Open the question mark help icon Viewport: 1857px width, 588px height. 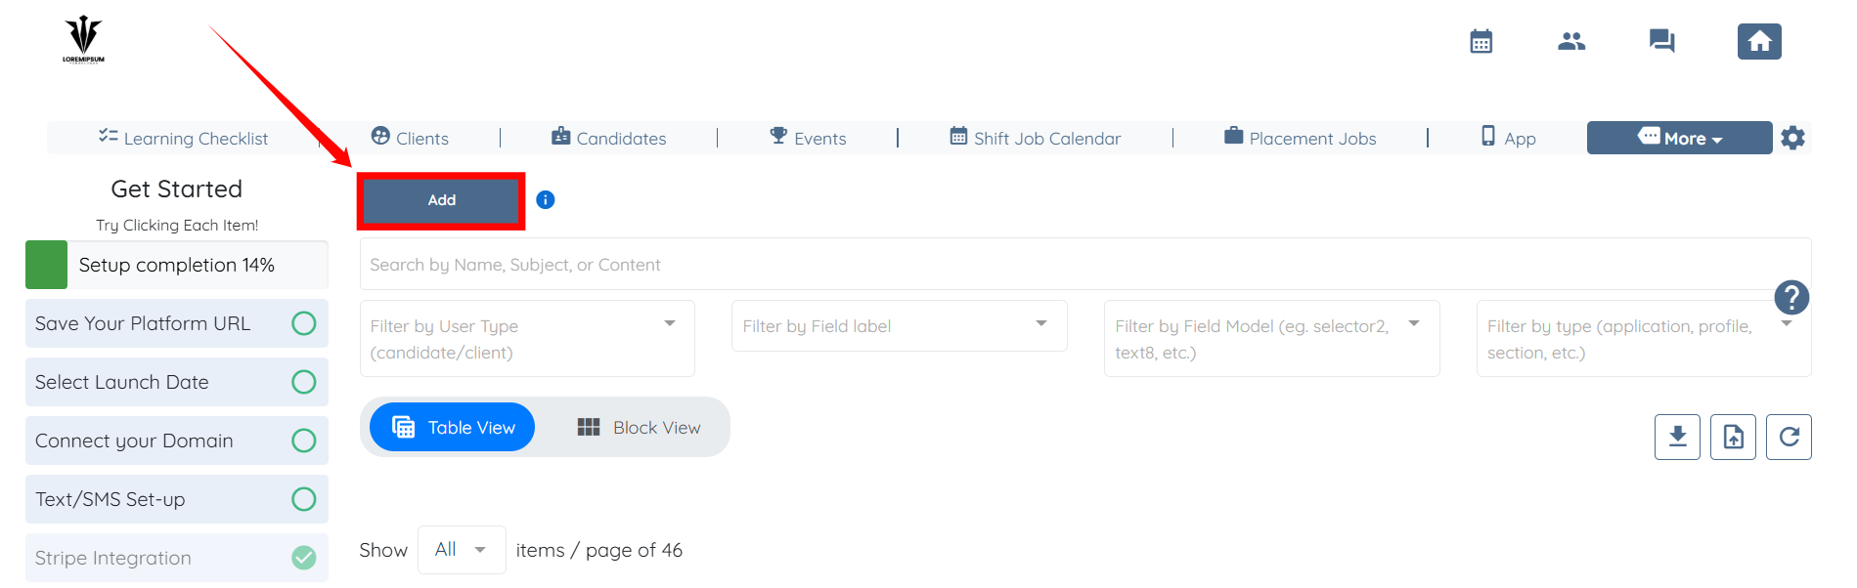pyautogui.click(x=1791, y=297)
